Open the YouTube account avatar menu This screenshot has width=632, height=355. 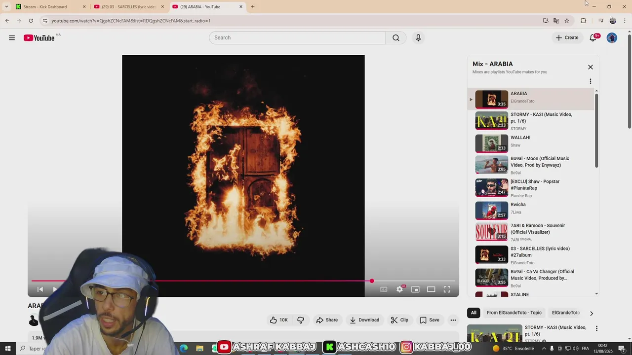pos(612,38)
